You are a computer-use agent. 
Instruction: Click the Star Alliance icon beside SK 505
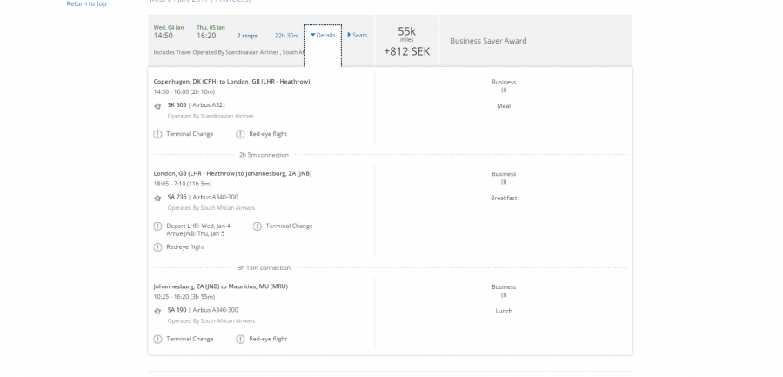157,106
